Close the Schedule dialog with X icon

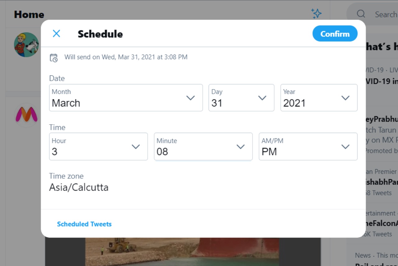pos(56,34)
